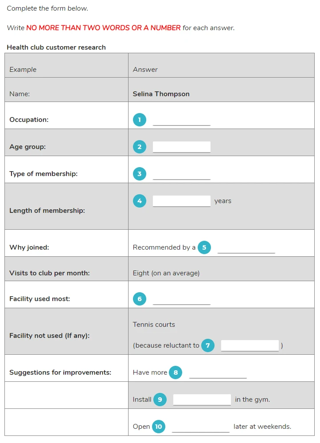Focus the Facility used most answer blank
320x443 pixels.
(x=182, y=299)
